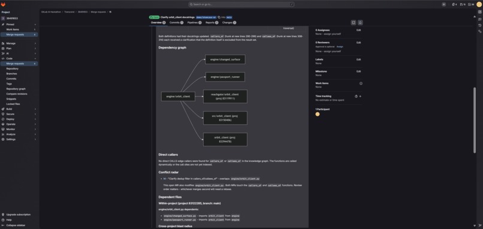Collapse the Pinned section
The image size is (483, 229).
[35, 25]
